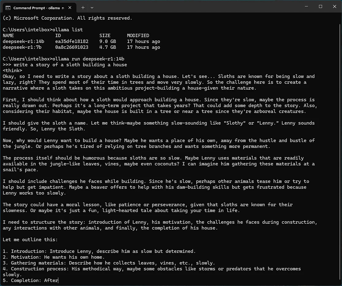Viewport: 342px width, 286px height.
Task: Click the 'NAME' column header
Action: click(8, 36)
